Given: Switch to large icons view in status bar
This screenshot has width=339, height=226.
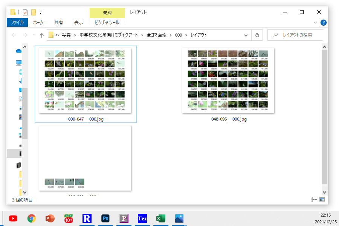Looking at the screenshot, I should click(322, 199).
